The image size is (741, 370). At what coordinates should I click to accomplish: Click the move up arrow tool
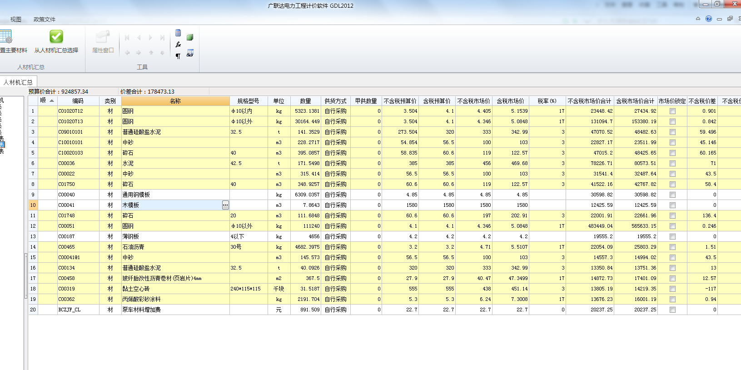(151, 53)
